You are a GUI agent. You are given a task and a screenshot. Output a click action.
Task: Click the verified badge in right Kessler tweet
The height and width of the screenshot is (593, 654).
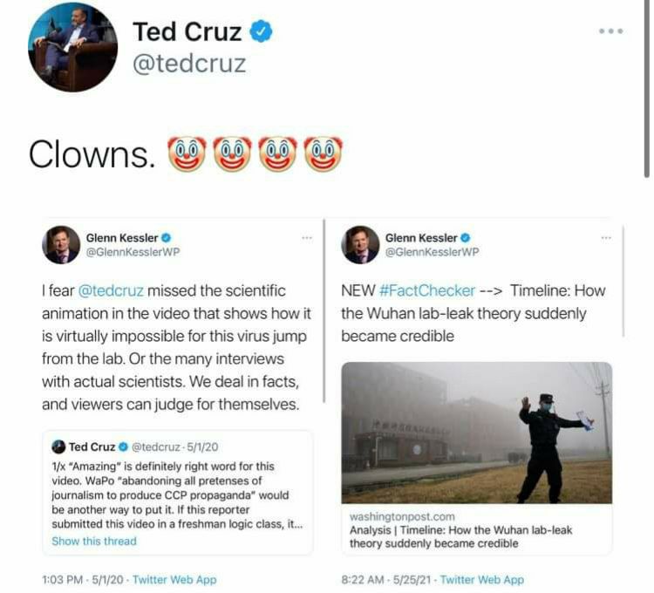coord(464,237)
